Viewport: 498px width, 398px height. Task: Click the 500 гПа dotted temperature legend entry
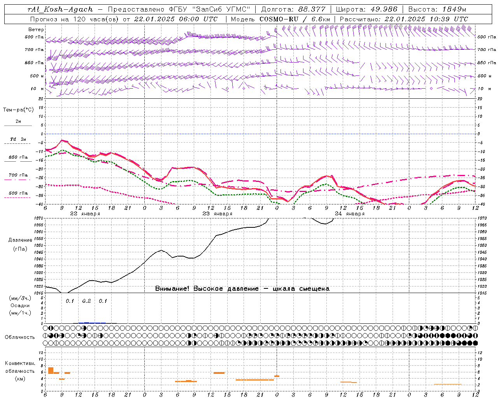coord(18,195)
